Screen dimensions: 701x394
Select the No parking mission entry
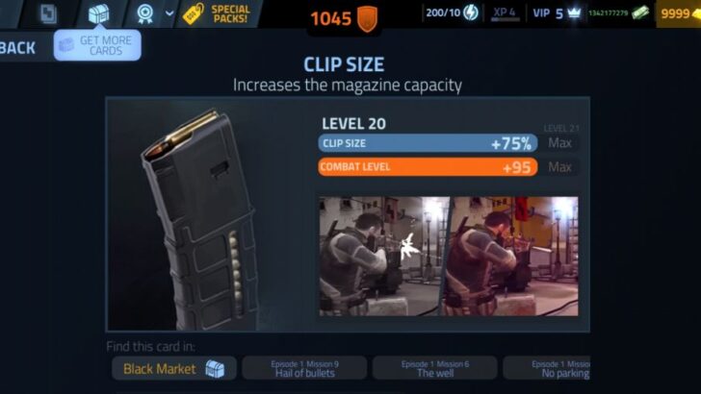pos(547,369)
